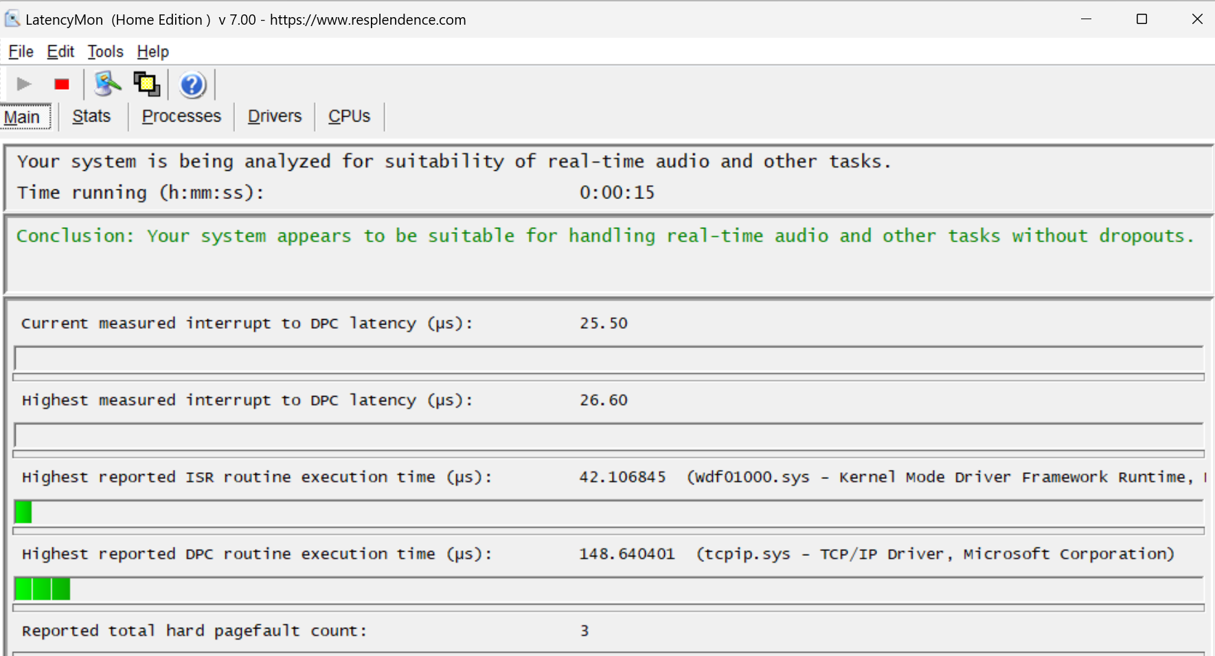Click the LatencyMon icon in title bar
The height and width of the screenshot is (656, 1215).
(12, 19)
